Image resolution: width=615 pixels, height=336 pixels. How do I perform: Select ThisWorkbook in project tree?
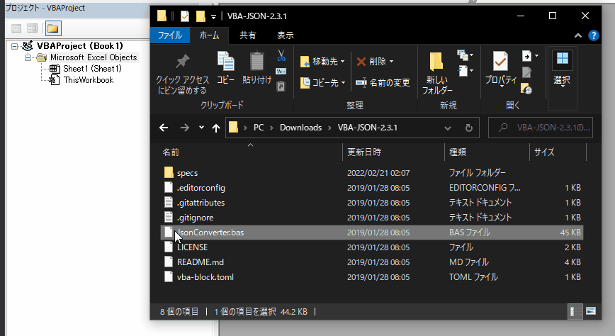(x=89, y=80)
